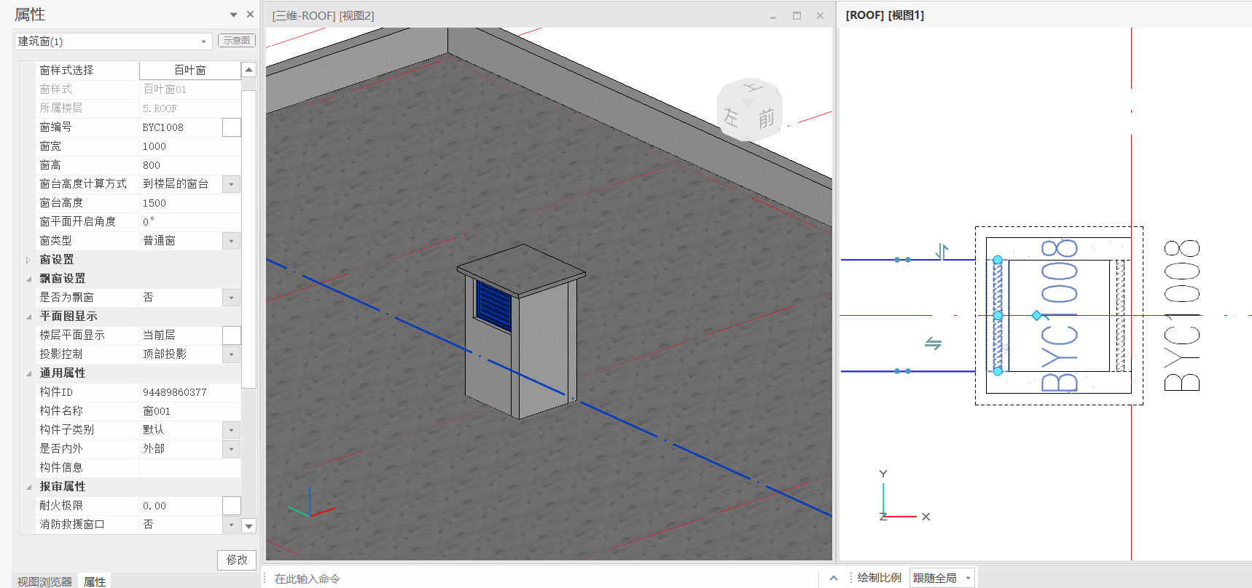
Task: Toggle the box in the 耐火极限 row
Action: (231, 506)
